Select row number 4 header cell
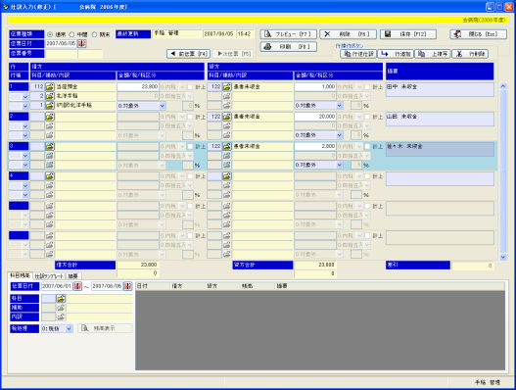Image resolution: width=516 pixels, height=390 pixels. [19, 176]
